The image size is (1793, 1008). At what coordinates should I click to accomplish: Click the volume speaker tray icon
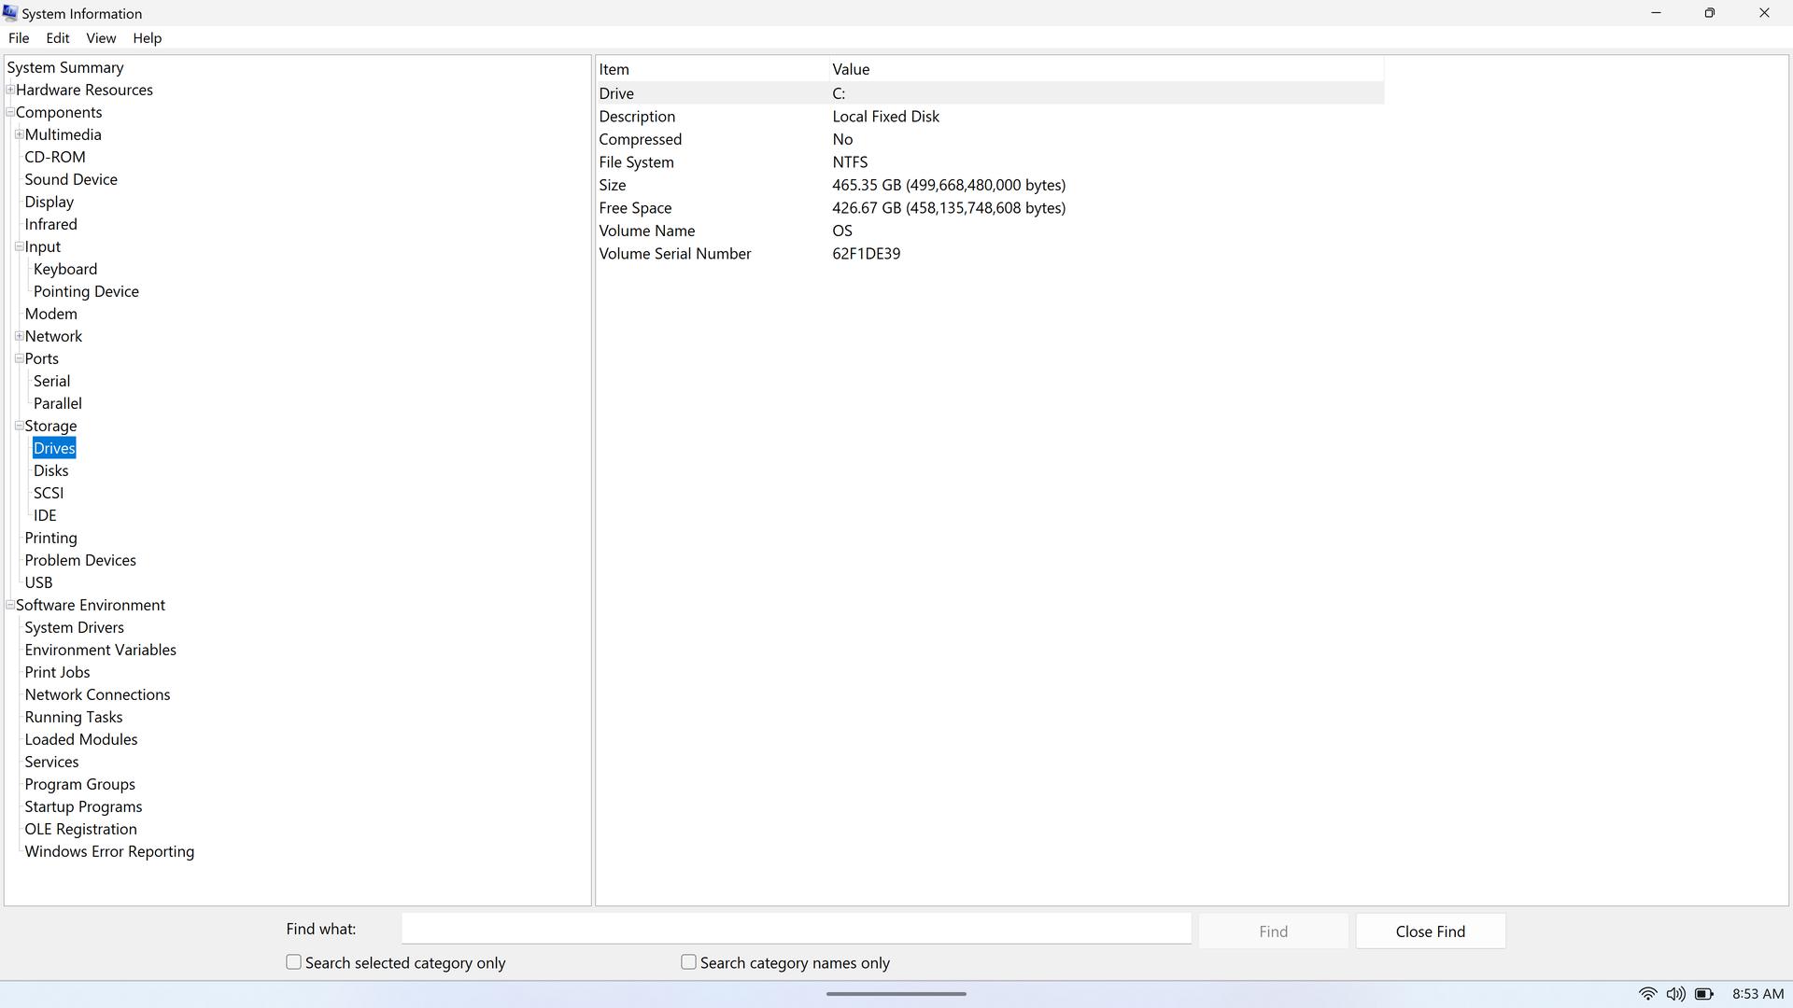point(1676,994)
